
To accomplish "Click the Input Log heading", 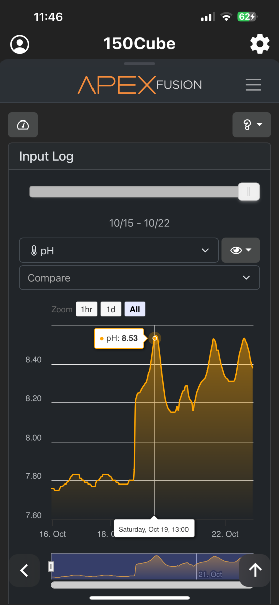I will pyautogui.click(x=46, y=156).
